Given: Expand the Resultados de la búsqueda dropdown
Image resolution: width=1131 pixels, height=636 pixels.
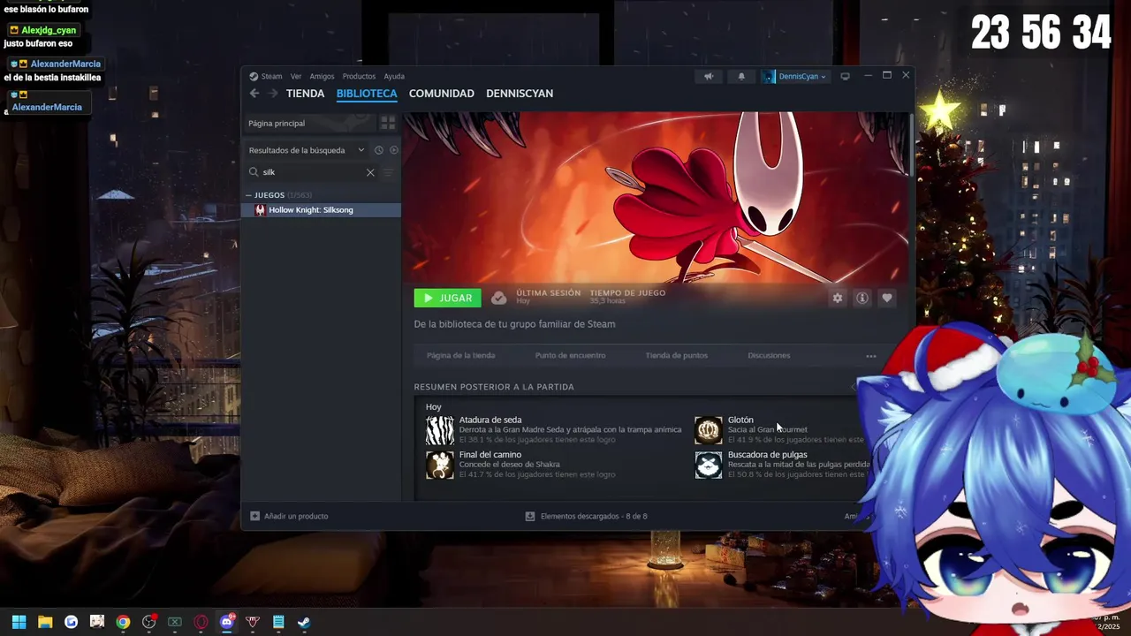Looking at the screenshot, I should (x=306, y=150).
